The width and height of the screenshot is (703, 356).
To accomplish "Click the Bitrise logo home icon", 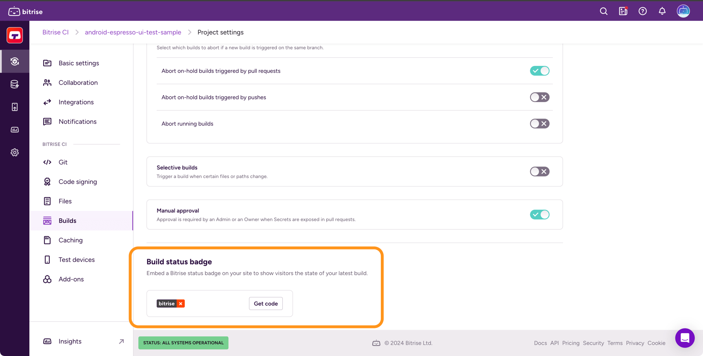I will click(25, 11).
